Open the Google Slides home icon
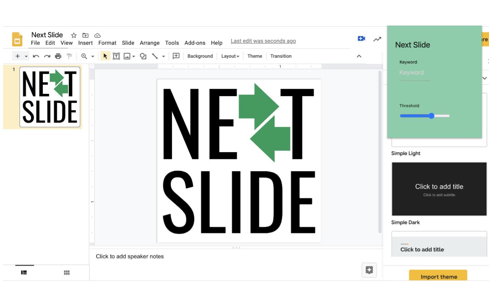The height and width of the screenshot is (305, 489). coord(17,39)
